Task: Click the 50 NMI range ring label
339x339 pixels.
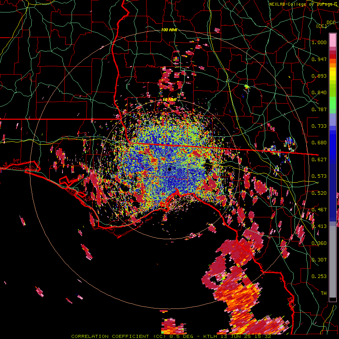Action: point(169,100)
